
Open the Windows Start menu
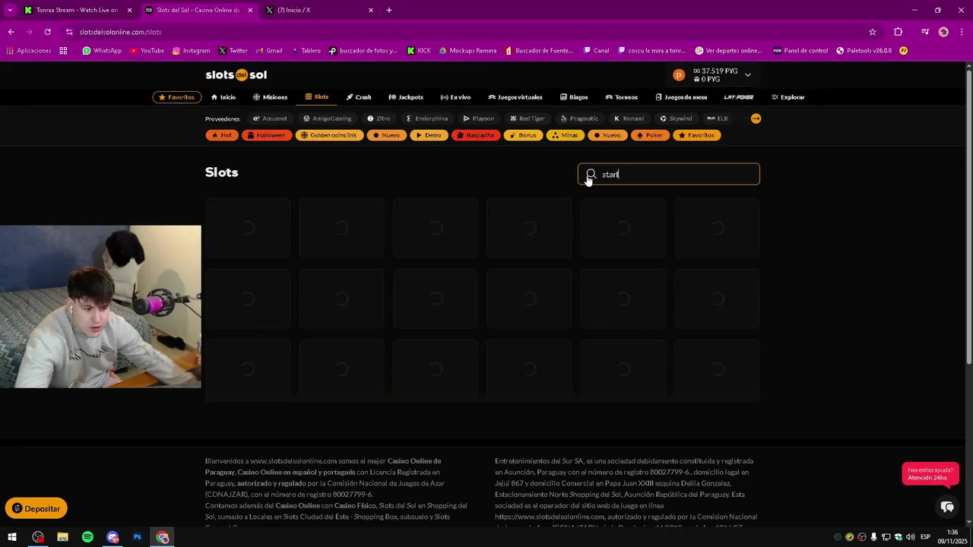[x=12, y=537]
